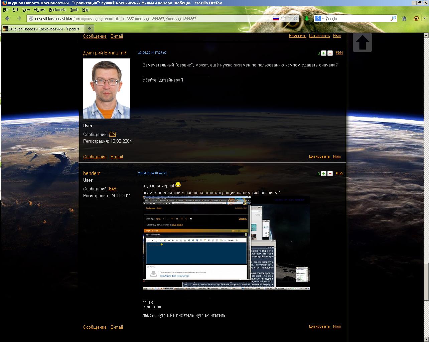The height and width of the screenshot is (342, 429).
Task: Click the scroll-to-top arrow button
Action: (x=362, y=42)
